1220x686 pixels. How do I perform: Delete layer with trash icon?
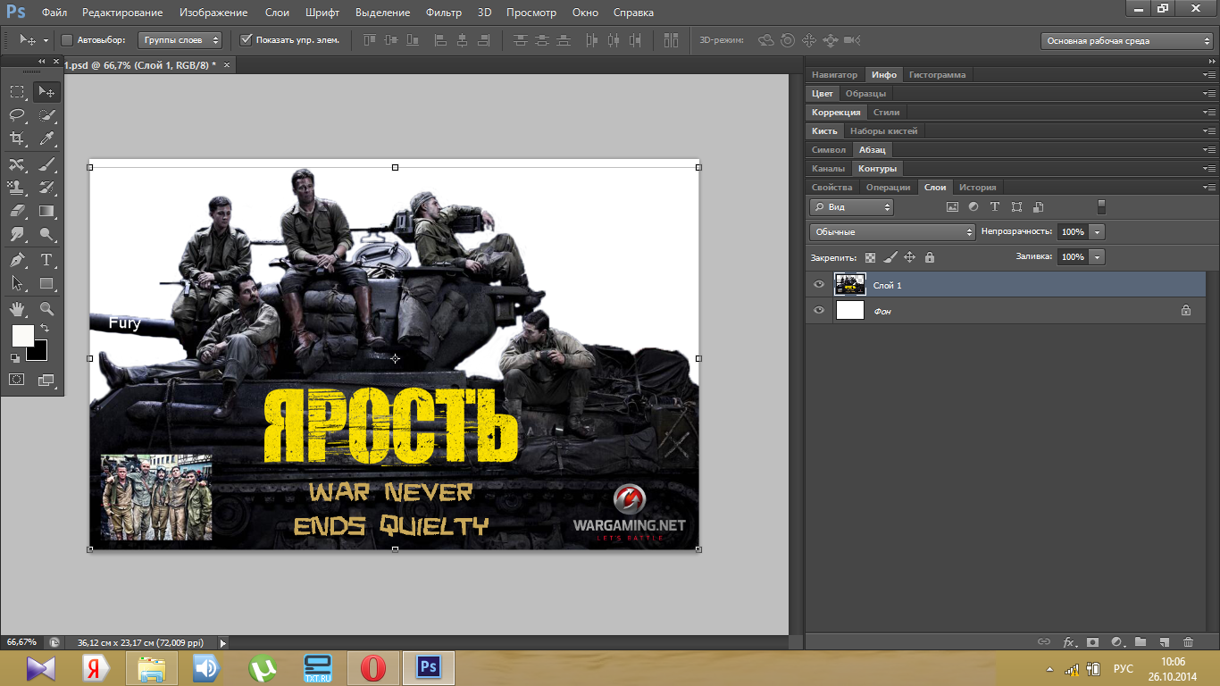1188,642
